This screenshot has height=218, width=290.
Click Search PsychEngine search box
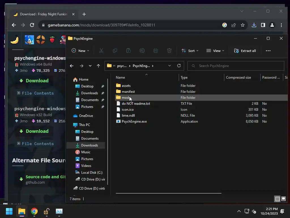[236, 66]
